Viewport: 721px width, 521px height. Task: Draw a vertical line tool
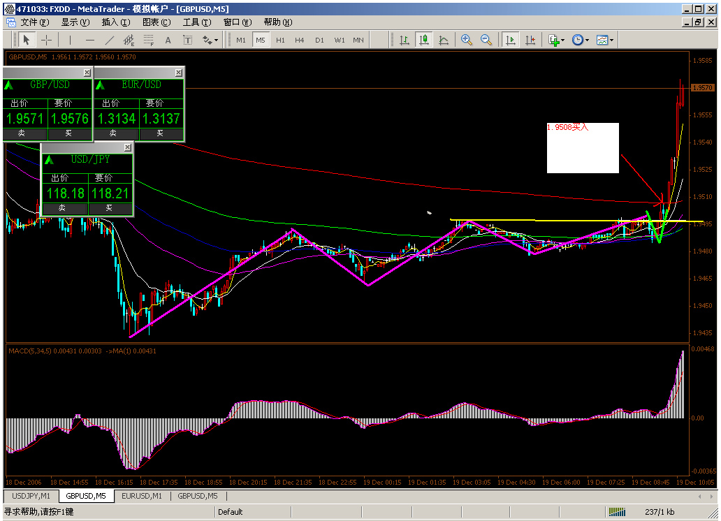coord(70,41)
